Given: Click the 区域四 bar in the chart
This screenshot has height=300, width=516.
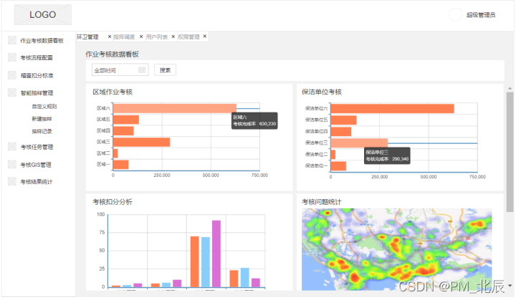Looking at the screenshot, I should pyautogui.click(x=123, y=131).
